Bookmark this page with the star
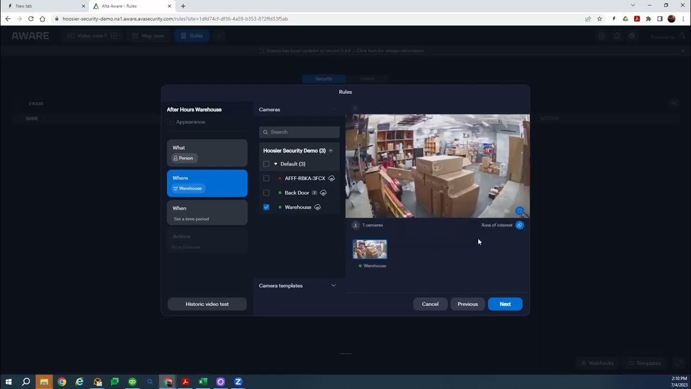The width and height of the screenshot is (691, 389). pos(599,19)
